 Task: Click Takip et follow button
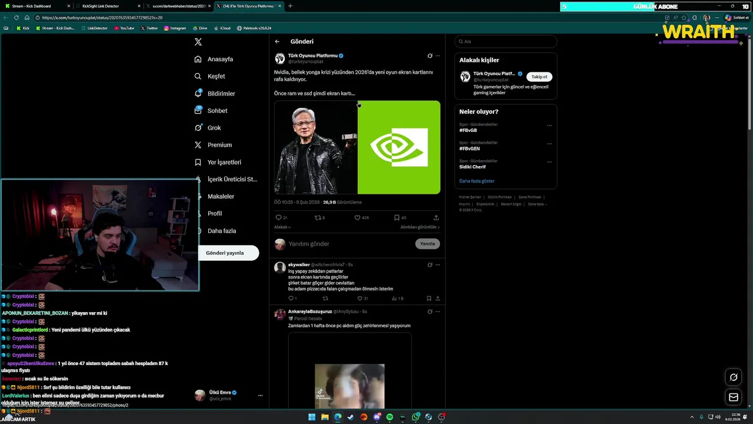click(539, 77)
